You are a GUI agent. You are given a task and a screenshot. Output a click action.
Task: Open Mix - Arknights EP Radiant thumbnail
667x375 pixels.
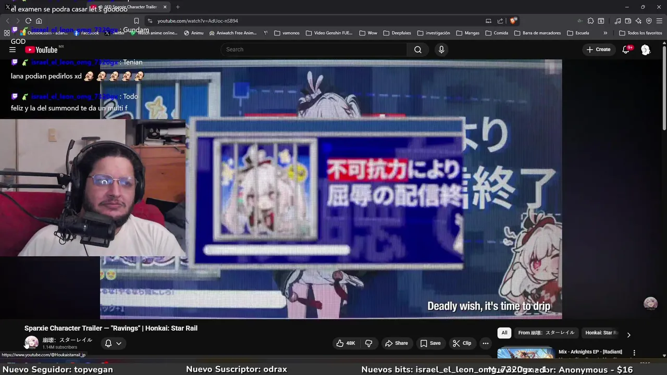[526, 353]
